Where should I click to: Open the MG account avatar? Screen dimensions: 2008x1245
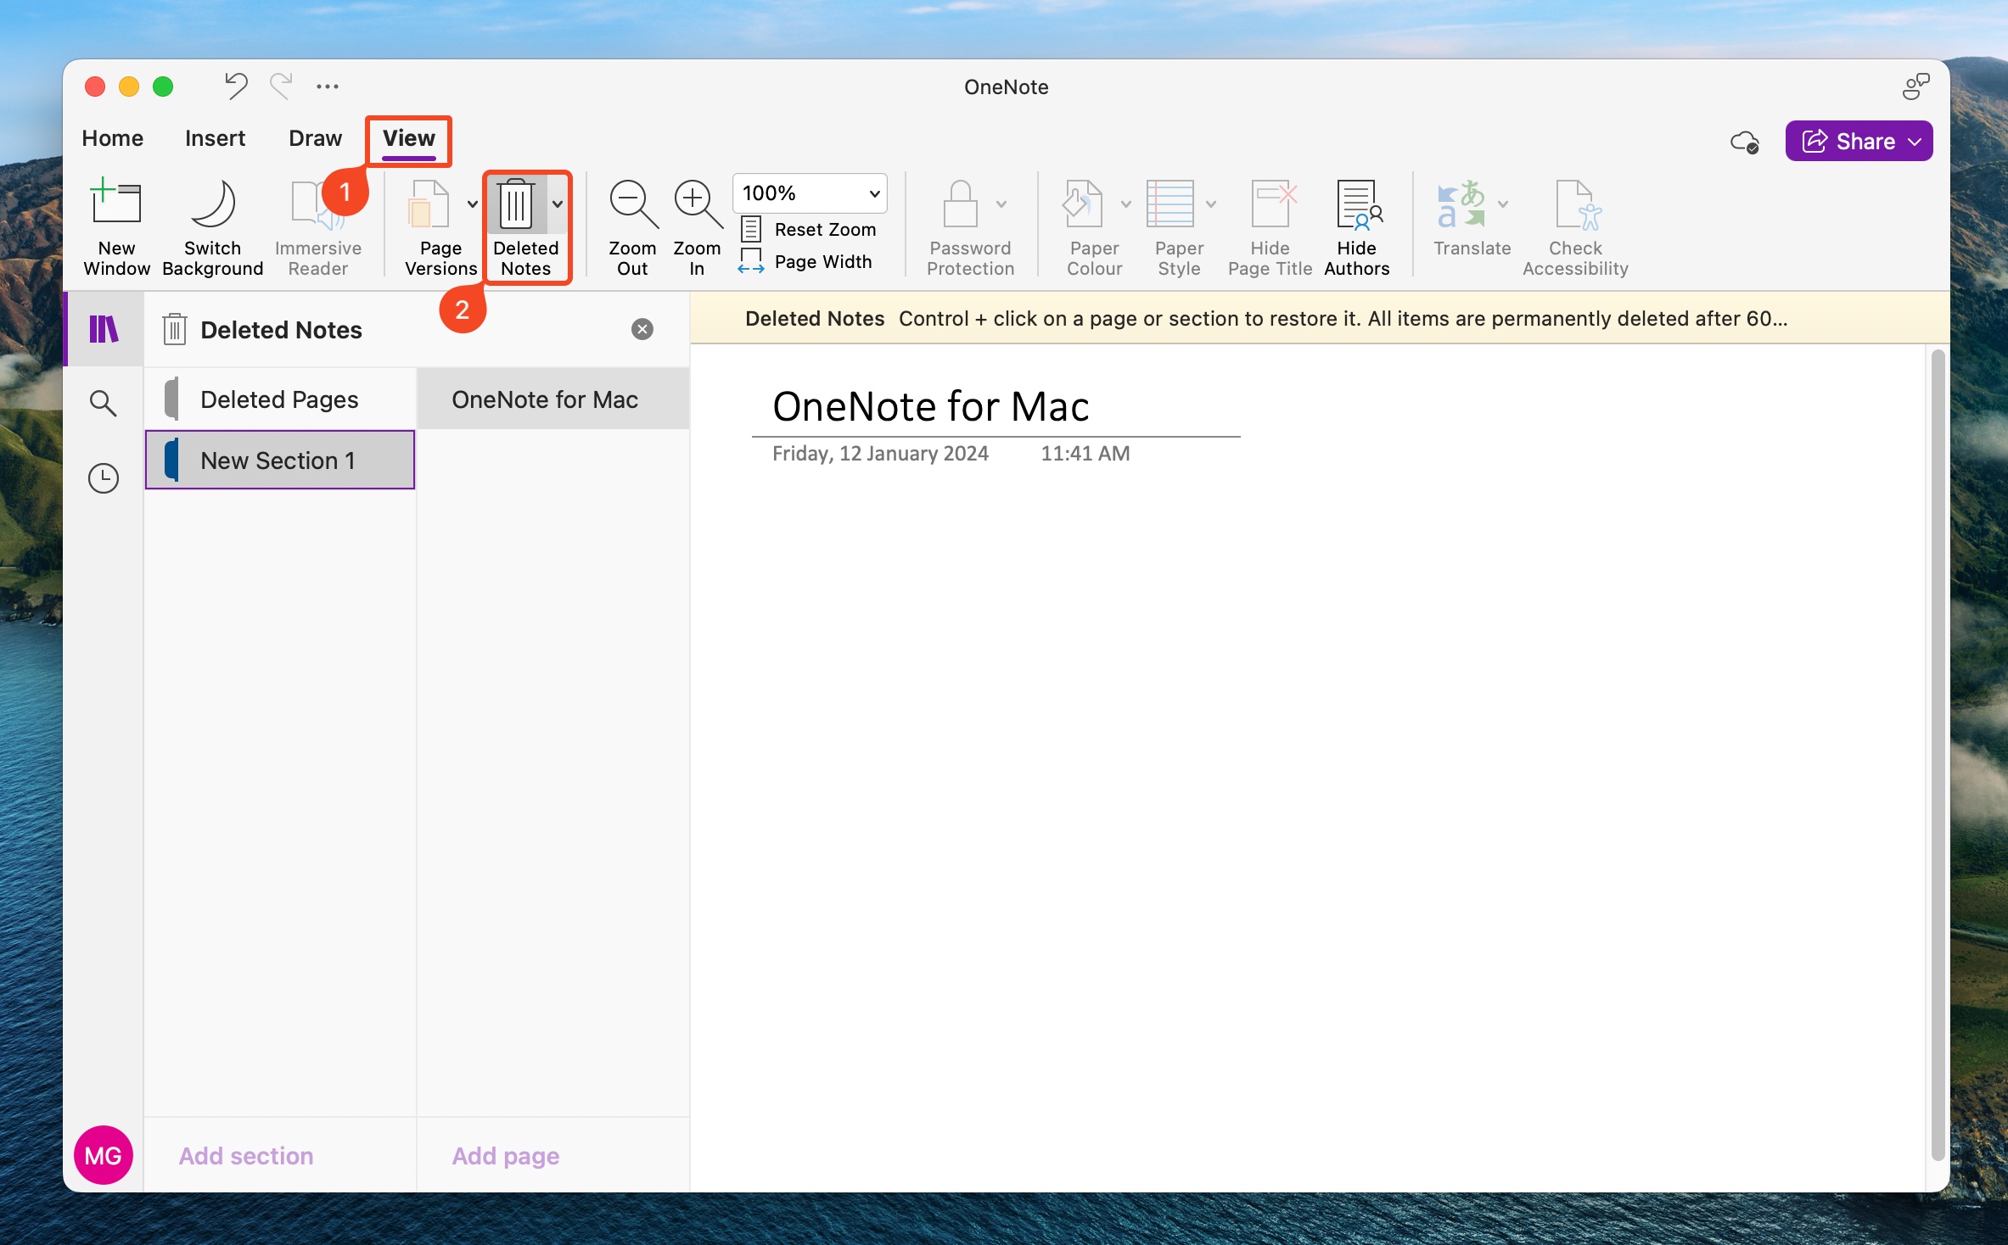click(x=104, y=1155)
